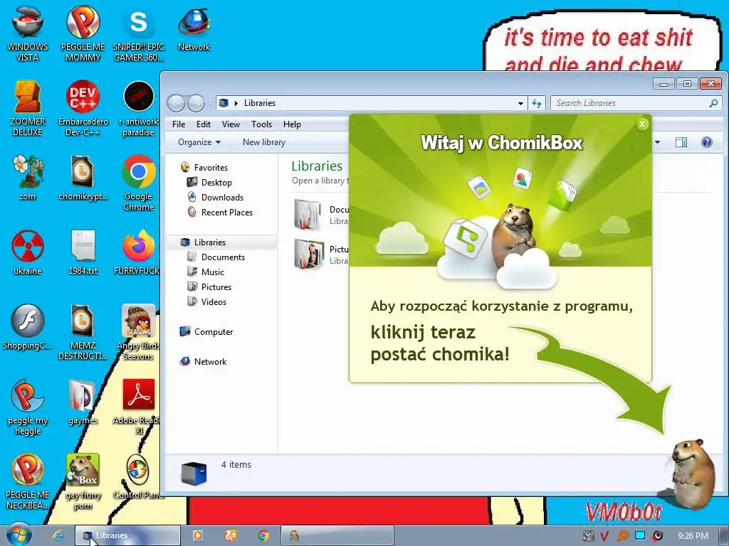Select the 1984.txt file
The width and height of the screenshot is (729, 546).
point(83,252)
